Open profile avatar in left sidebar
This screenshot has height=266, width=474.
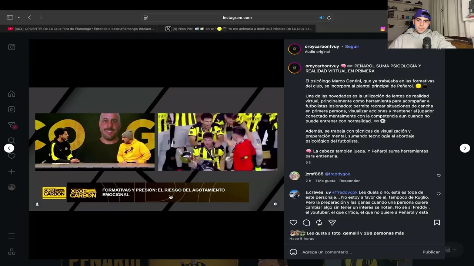[x=11, y=187]
